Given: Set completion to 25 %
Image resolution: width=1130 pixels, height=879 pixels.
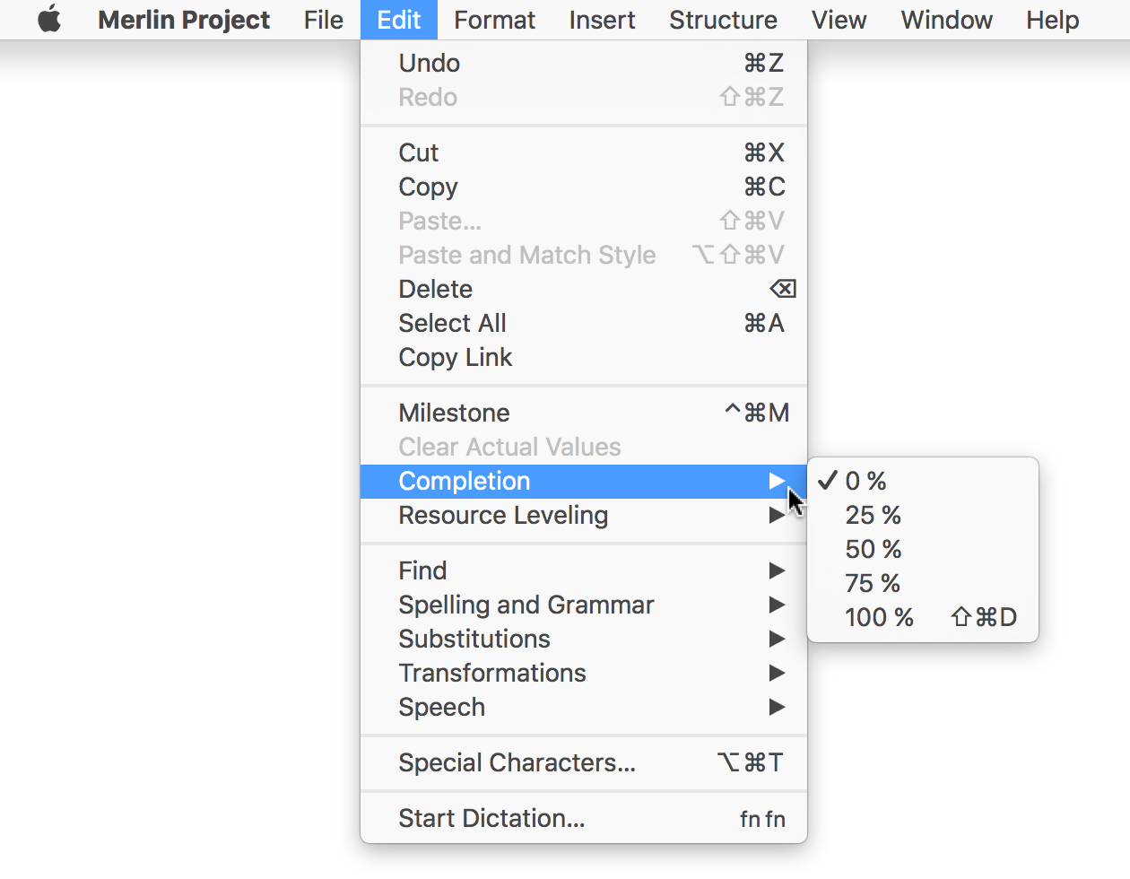Looking at the screenshot, I should click(923, 516).
